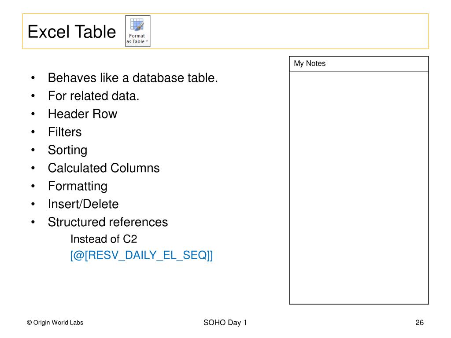Select the 'Instead of C2' sub-line
Viewport: 451px width, 338px height.
pyautogui.click(x=104, y=239)
